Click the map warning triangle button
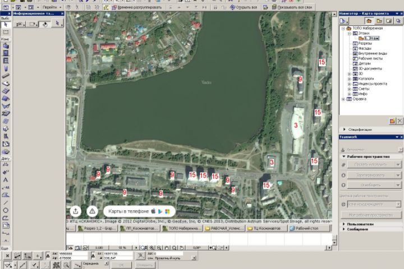Viewport: 404px width, 269px height. 92,211
